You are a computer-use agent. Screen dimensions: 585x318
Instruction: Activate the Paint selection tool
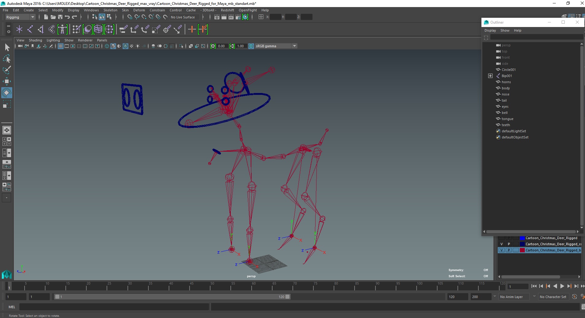point(7,70)
